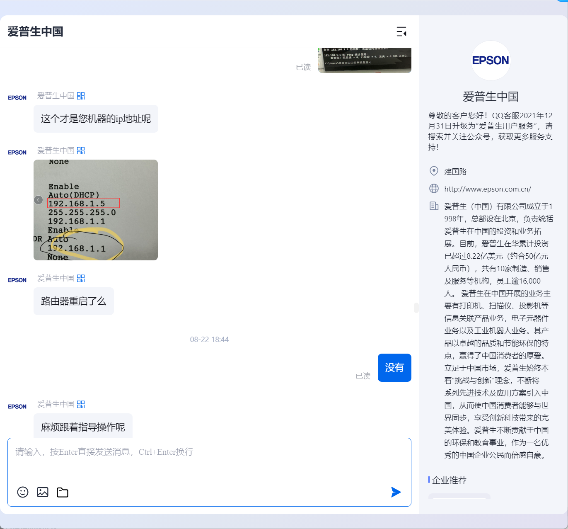Click the '企业推荐' section heading
This screenshot has height=529, width=568.
click(x=449, y=480)
